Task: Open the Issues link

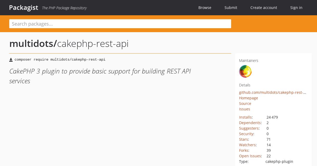Action: [245, 109]
